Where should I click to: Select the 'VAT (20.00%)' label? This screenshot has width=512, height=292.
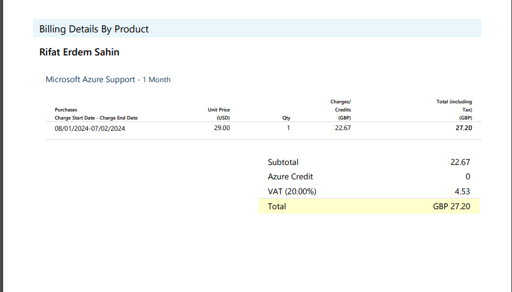[x=292, y=192]
